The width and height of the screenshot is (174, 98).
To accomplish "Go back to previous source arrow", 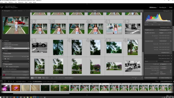I will (11, 81).
